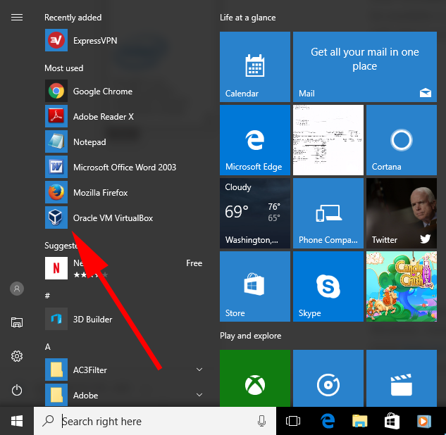This screenshot has width=446, height=435.
Task: Click the Power button icon
Action: coord(17,390)
